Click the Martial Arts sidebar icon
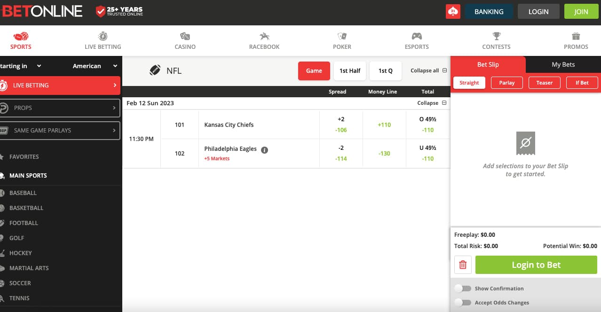This screenshot has width=601, height=312. [2, 268]
